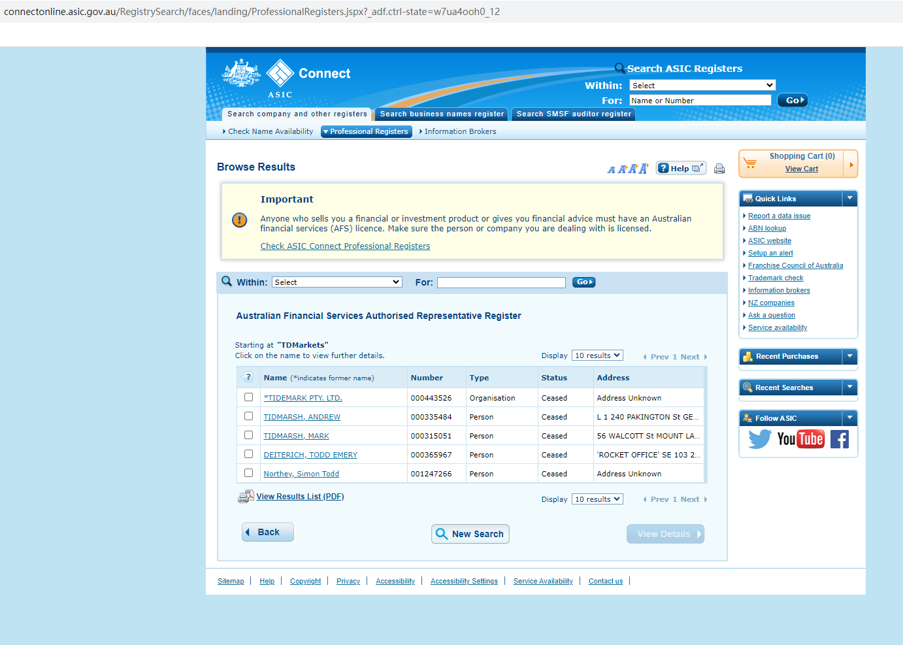Image resolution: width=903 pixels, height=645 pixels.
Task: Click the shopping cart icon
Action: coord(751,163)
